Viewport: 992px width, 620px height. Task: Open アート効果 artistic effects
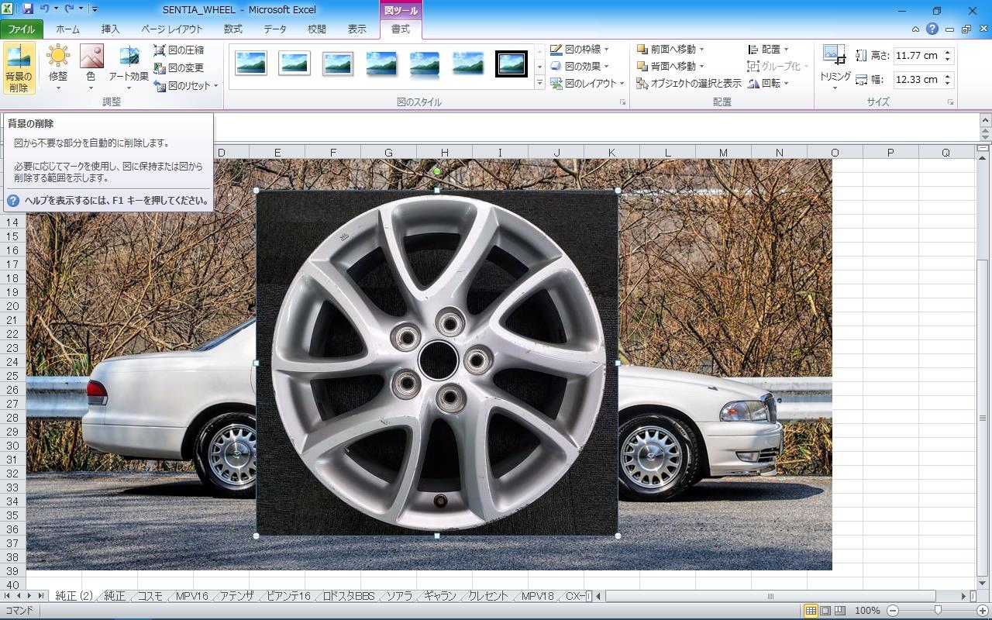tap(129, 68)
